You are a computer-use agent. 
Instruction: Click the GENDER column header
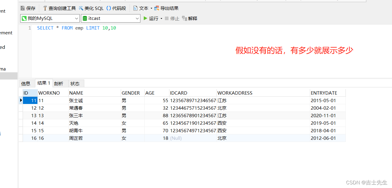(133, 93)
